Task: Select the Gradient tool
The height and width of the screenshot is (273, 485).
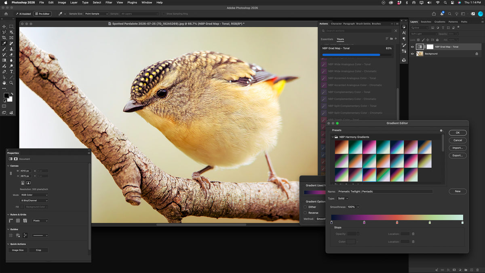Action: (4, 60)
